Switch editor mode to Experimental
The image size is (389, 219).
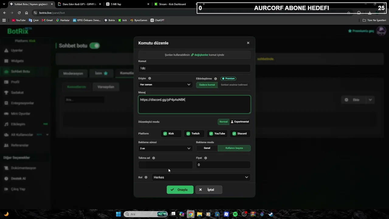point(240,122)
